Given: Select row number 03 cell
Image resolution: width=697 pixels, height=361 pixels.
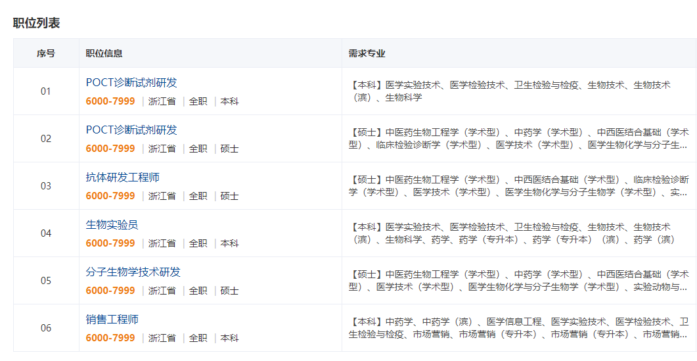Looking at the screenshot, I should coord(46,186).
